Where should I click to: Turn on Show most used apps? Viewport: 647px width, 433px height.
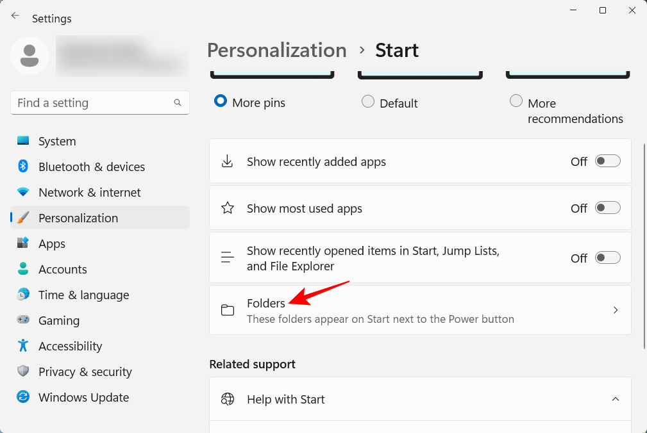(607, 208)
